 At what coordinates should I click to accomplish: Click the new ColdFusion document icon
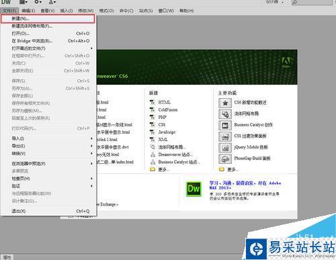pyautogui.click(x=153, y=110)
